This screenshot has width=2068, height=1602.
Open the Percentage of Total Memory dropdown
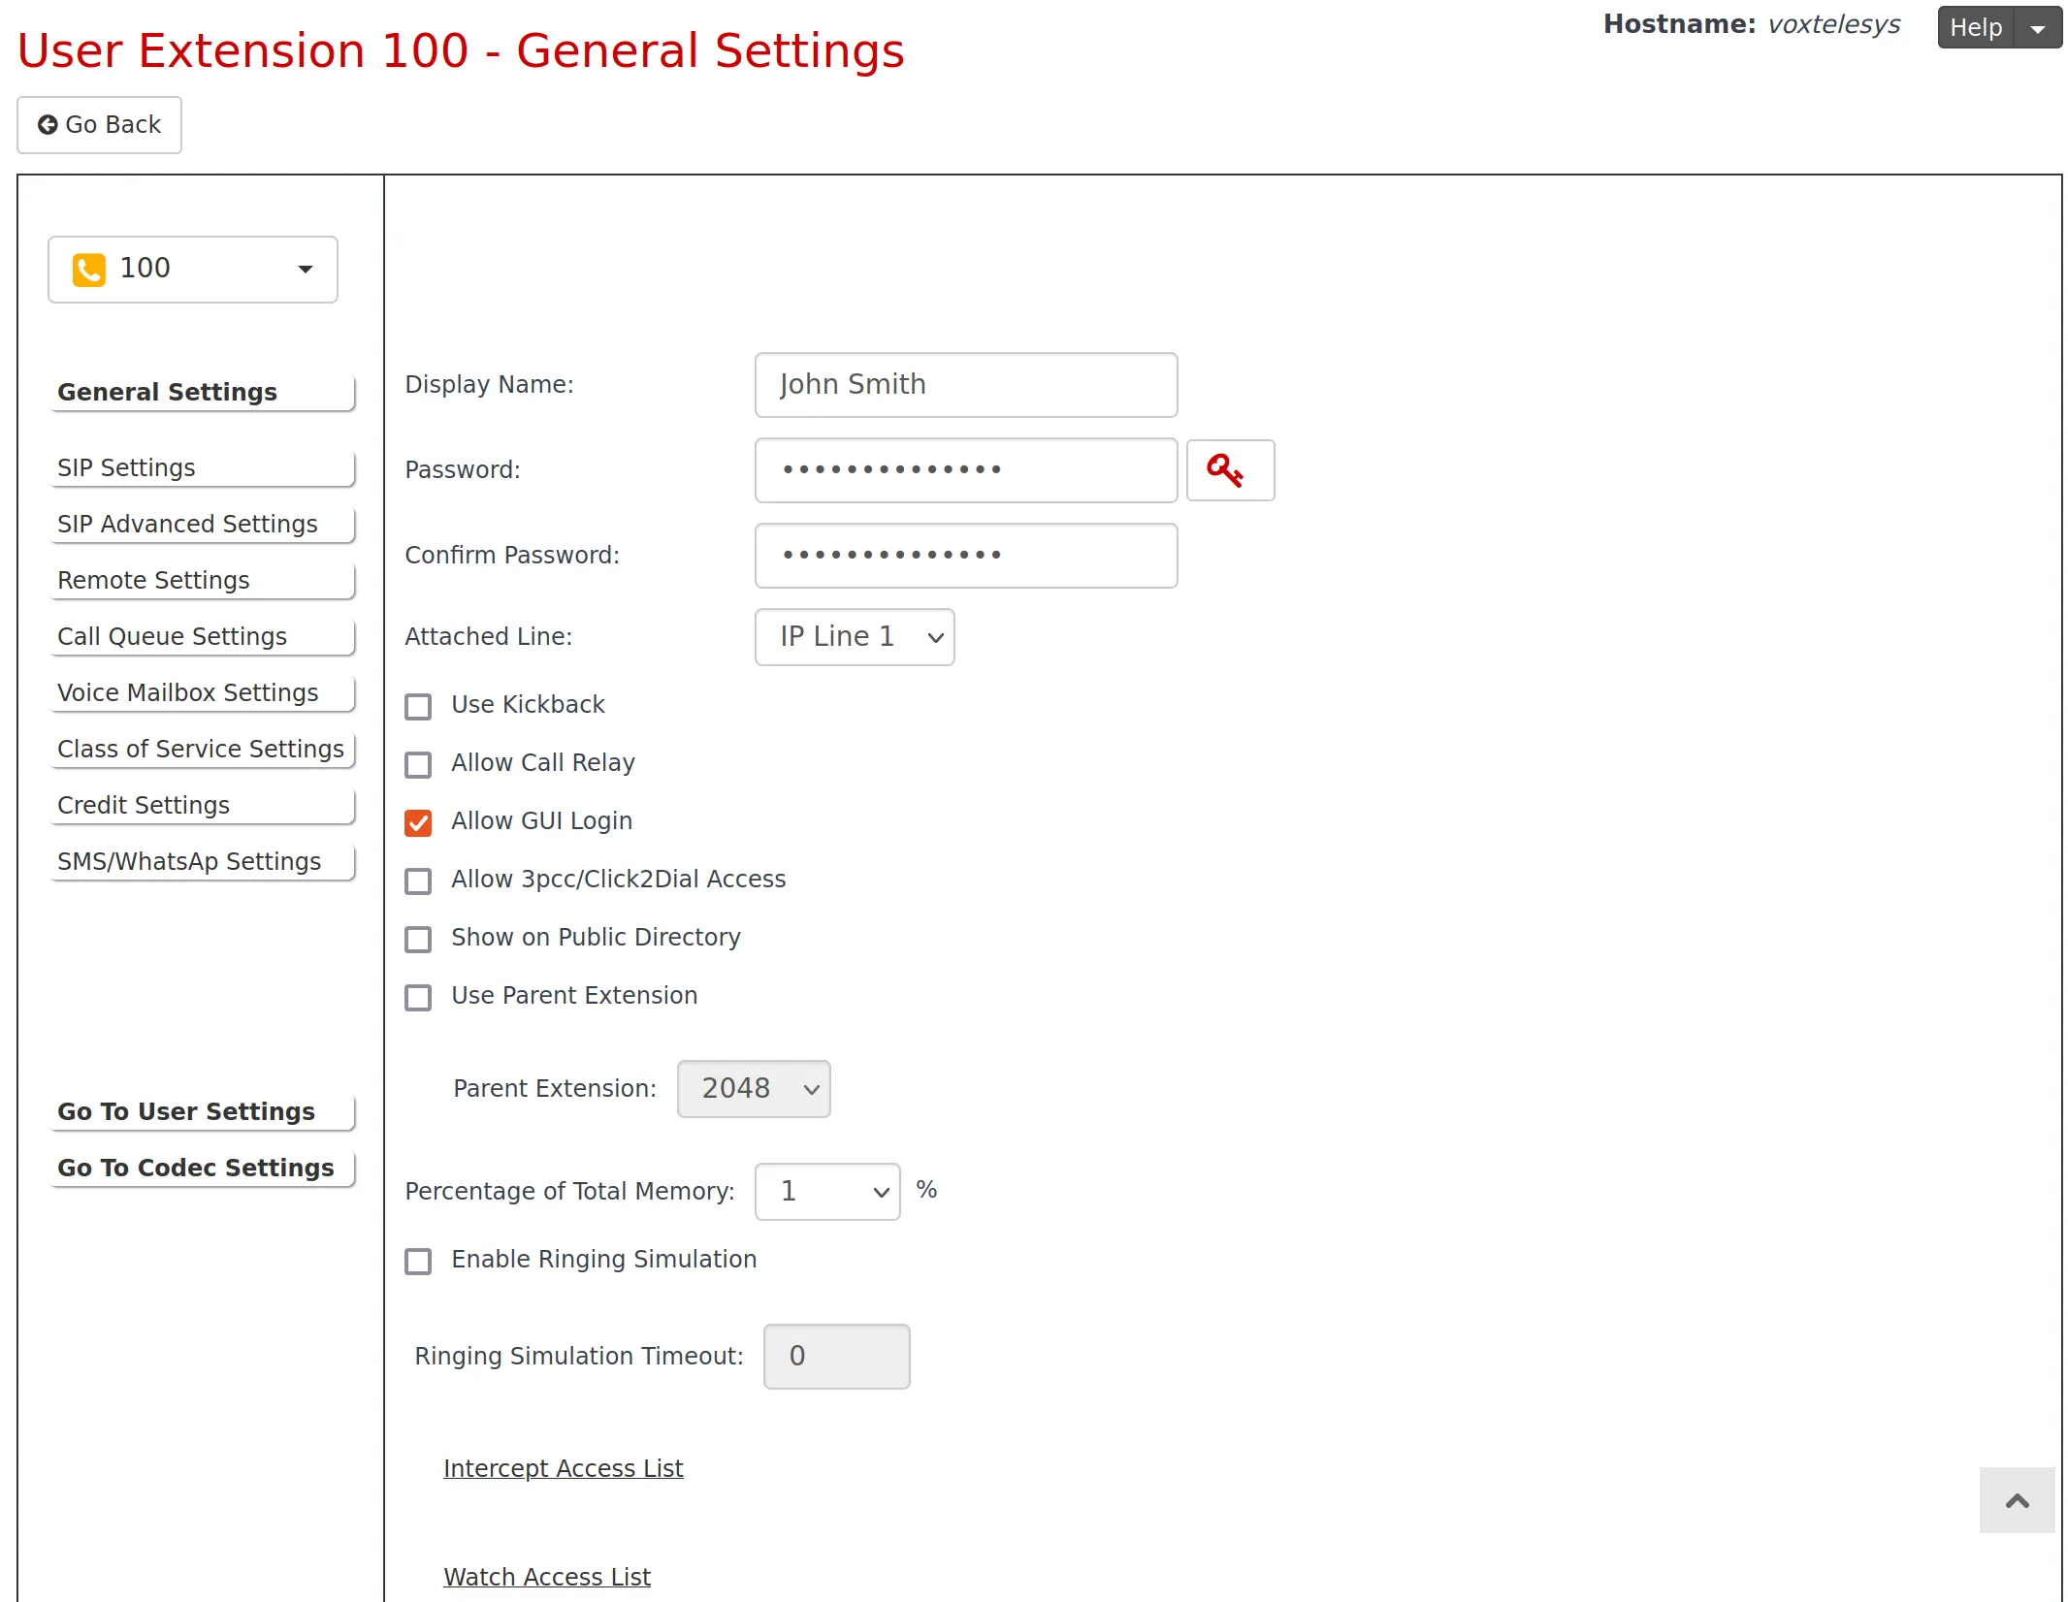point(827,1191)
